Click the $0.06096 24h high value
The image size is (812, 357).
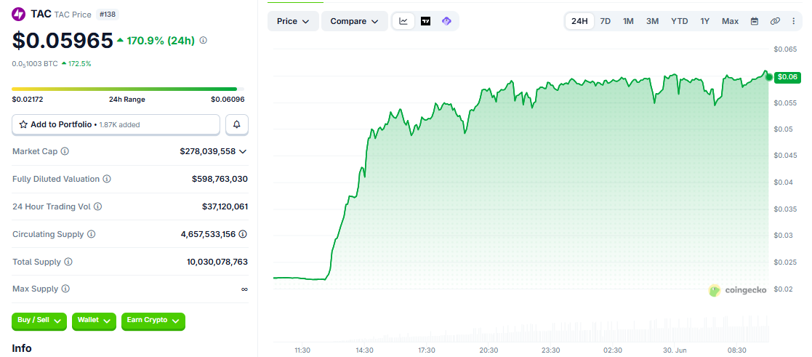coord(228,100)
